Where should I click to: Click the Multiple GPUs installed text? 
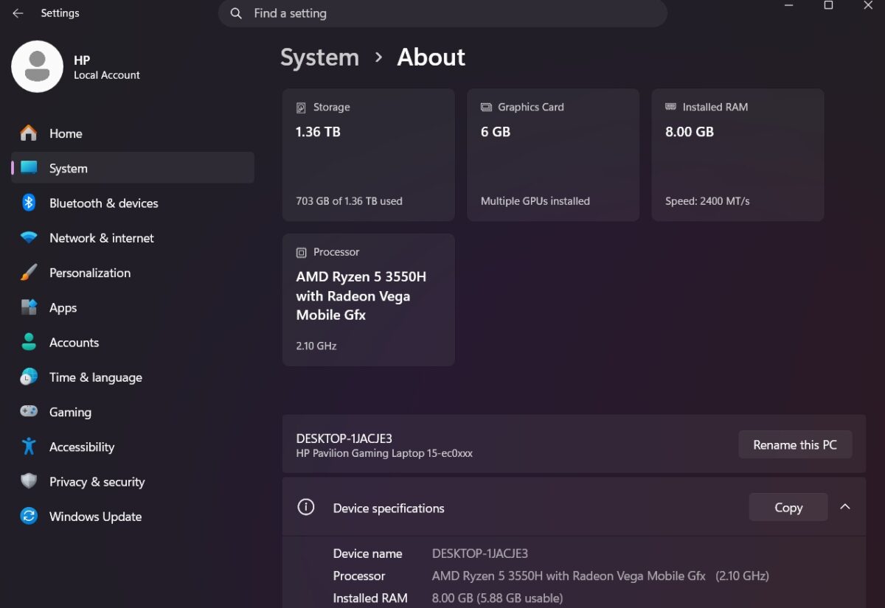point(535,201)
